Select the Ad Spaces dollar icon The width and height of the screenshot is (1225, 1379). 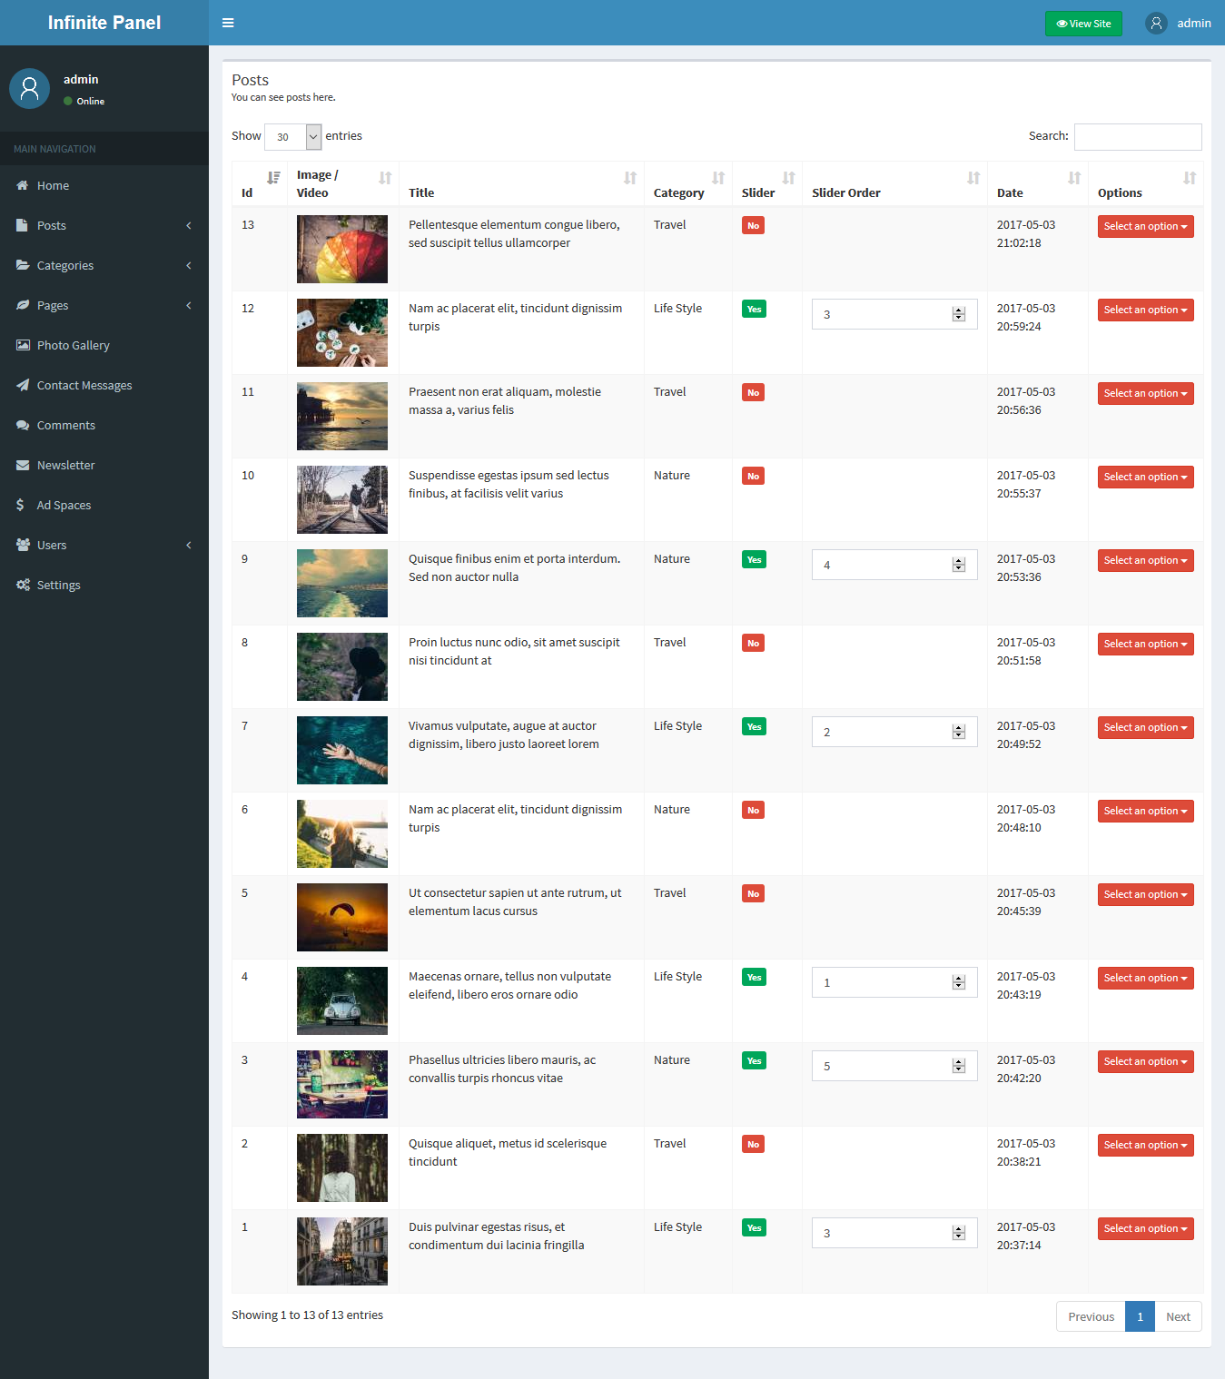22,505
